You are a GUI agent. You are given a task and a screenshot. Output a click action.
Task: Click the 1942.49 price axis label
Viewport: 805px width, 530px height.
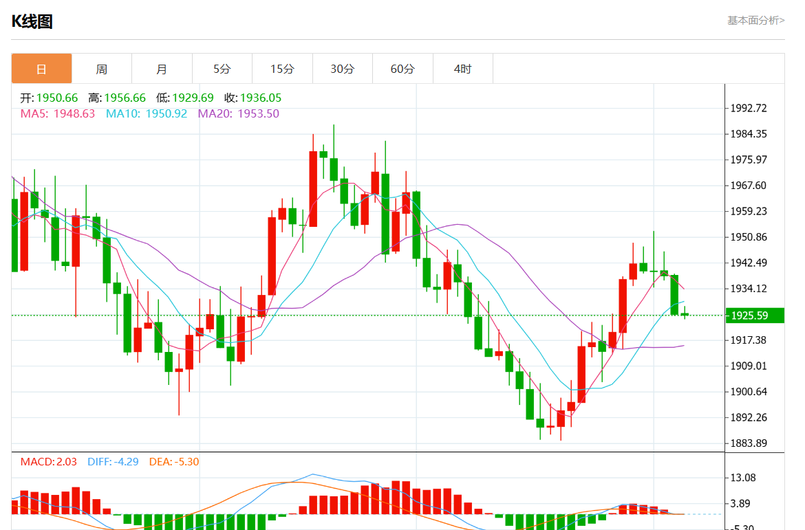tap(748, 263)
